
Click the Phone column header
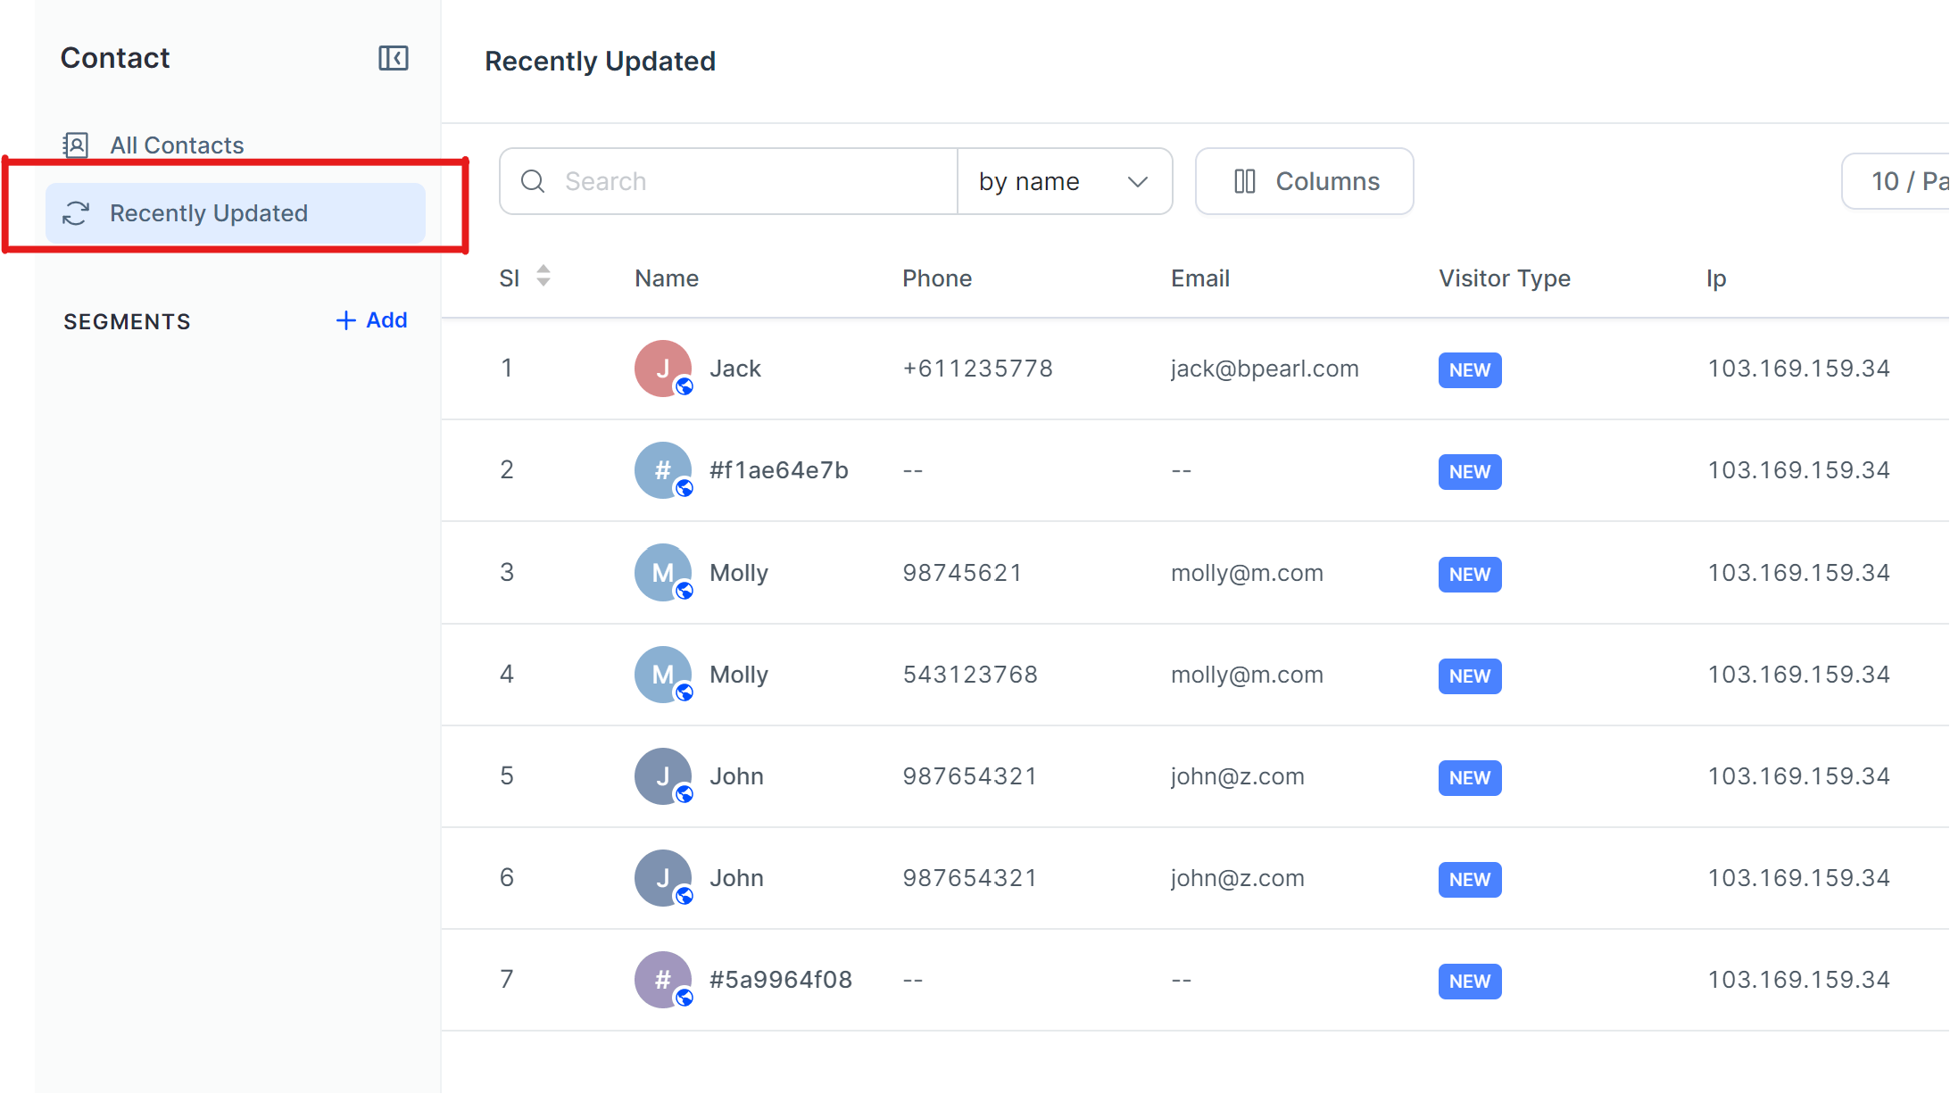(x=937, y=278)
